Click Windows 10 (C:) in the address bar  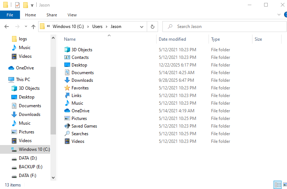click(x=68, y=27)
